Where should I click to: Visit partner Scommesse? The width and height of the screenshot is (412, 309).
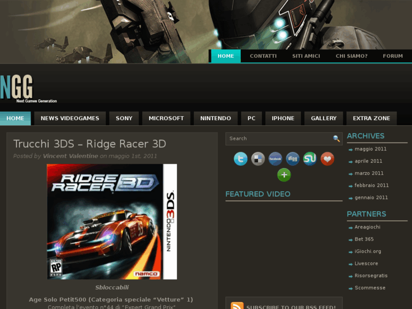coord(370,287)
